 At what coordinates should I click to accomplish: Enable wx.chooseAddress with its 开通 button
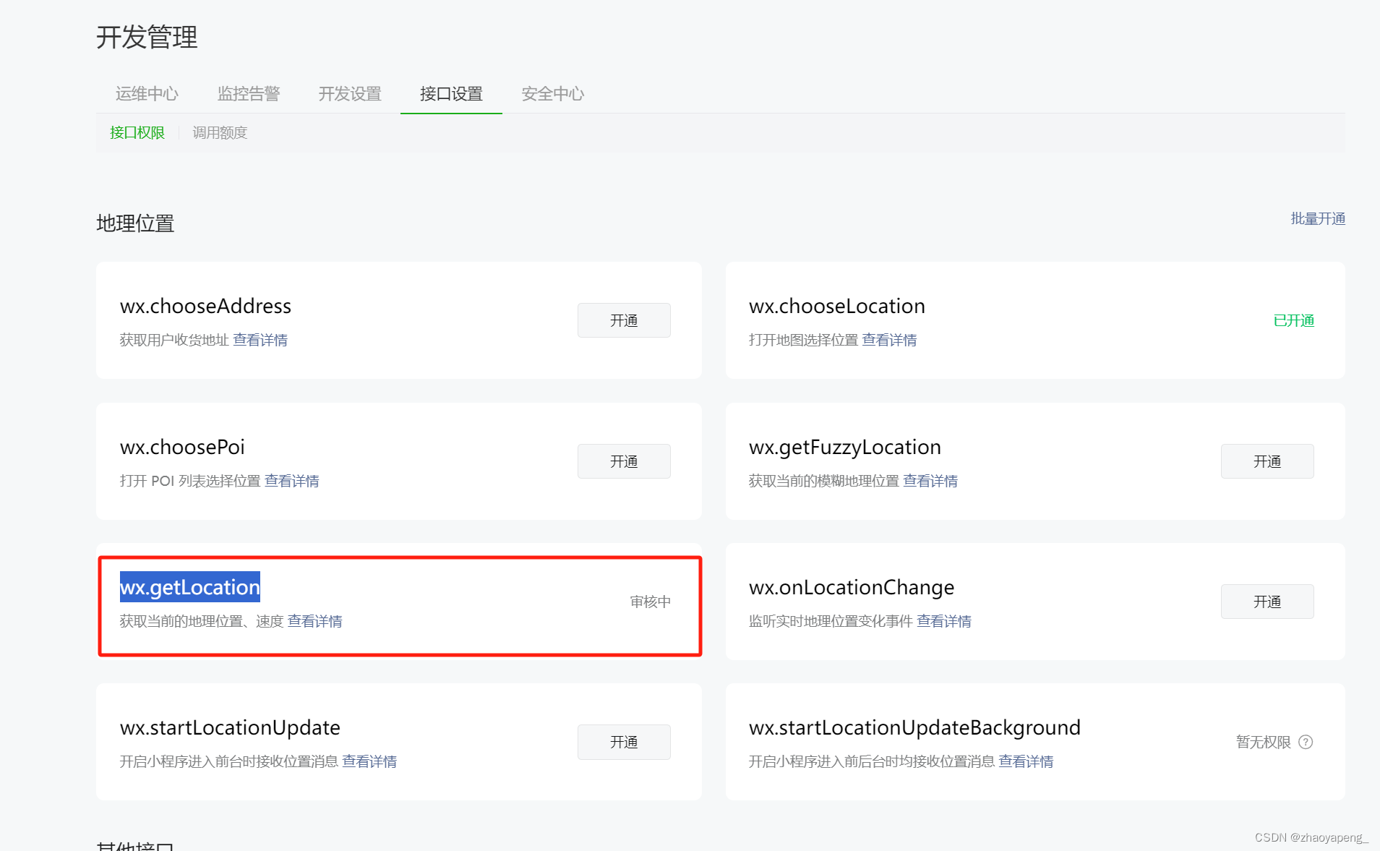[x=624, y=320]
